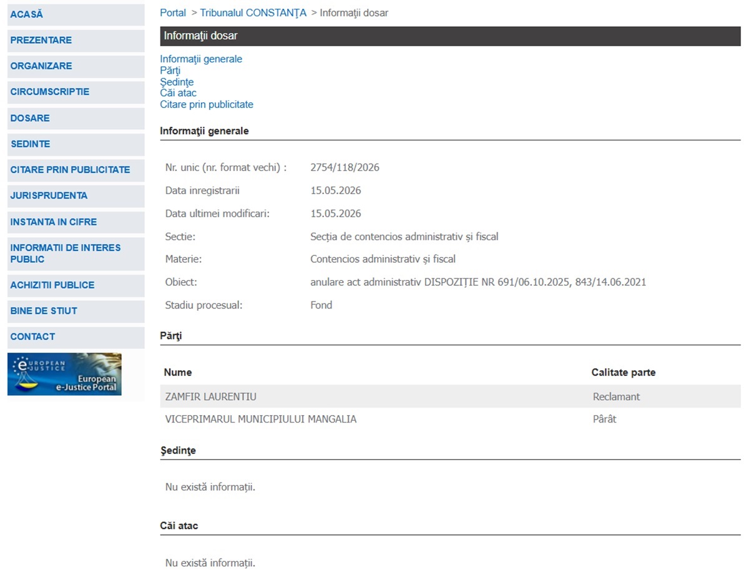Jump to Informații generale anchor link

(201, 59)
